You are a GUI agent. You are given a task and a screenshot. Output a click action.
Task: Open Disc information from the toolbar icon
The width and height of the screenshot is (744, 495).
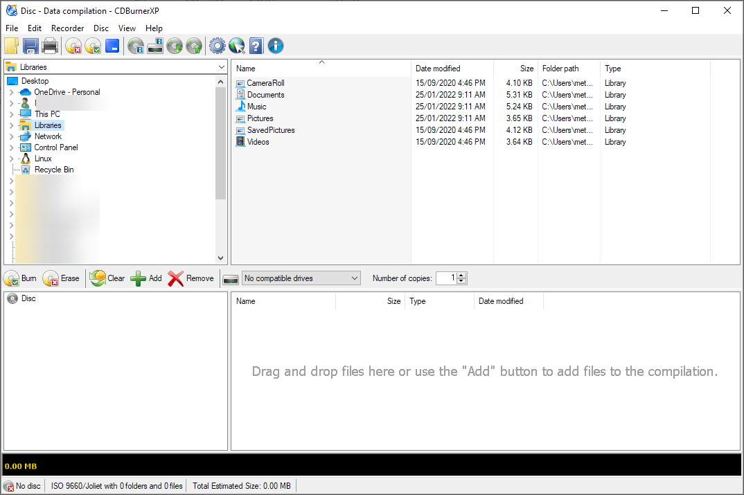(x=136, y=46)
